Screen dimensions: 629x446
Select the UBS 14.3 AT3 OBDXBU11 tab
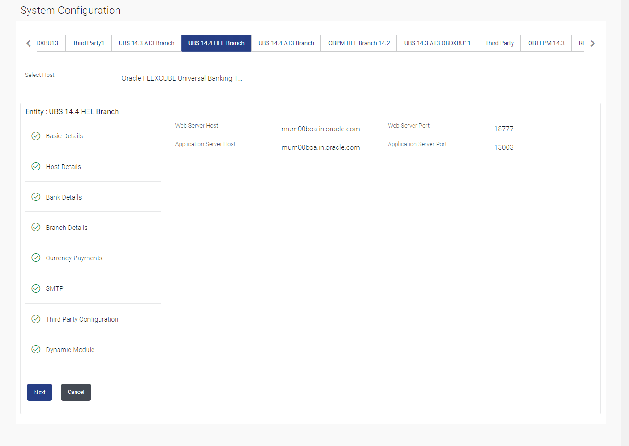(x=437, y=43)
